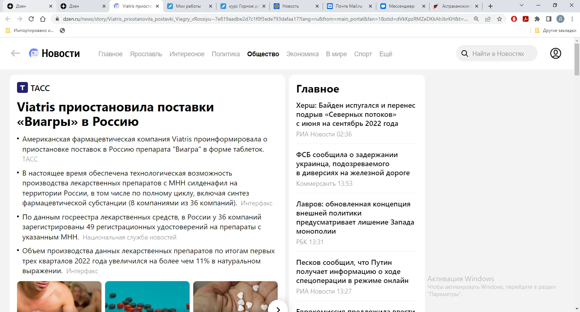Select the Интересное news category

(x=187, y=54)
